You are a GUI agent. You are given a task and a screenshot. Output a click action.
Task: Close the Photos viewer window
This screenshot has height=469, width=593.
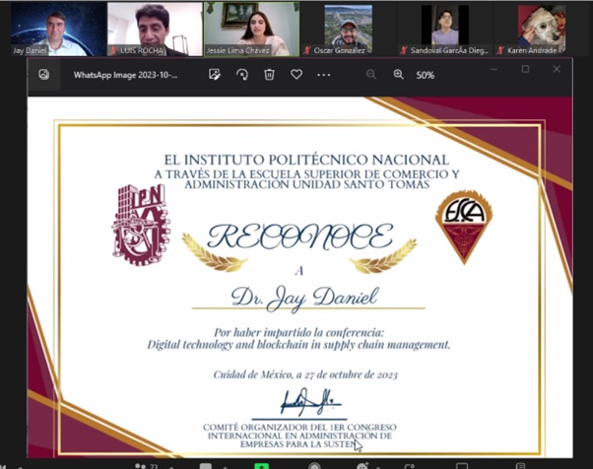[557, 69]
